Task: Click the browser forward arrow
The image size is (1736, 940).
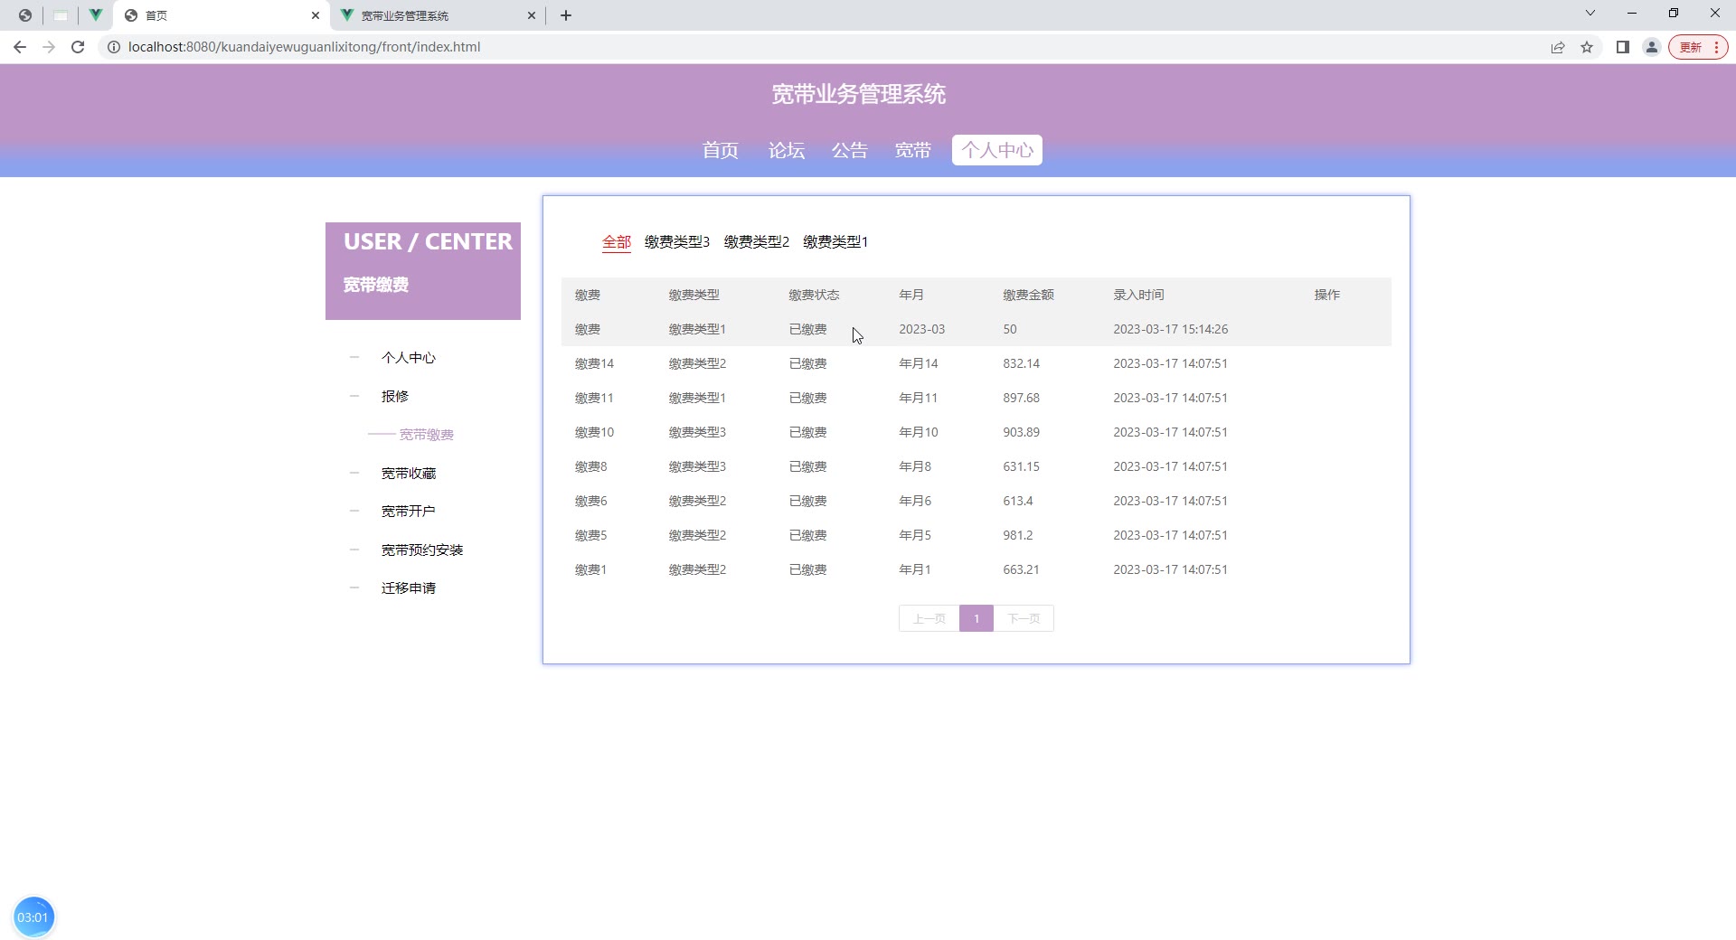Action: coord(49,47)
